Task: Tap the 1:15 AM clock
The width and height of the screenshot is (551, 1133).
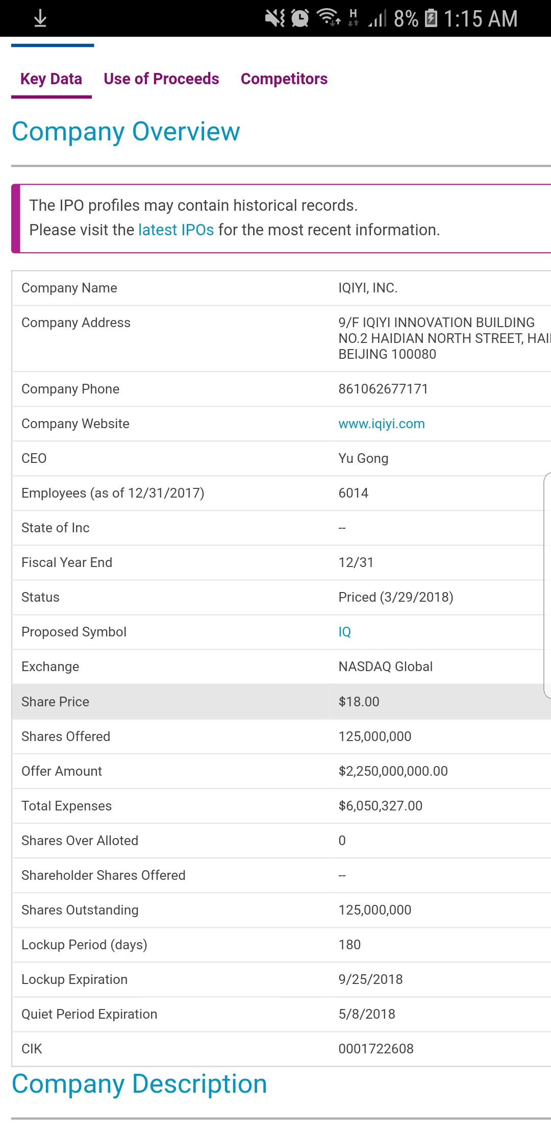Action: 480,19
